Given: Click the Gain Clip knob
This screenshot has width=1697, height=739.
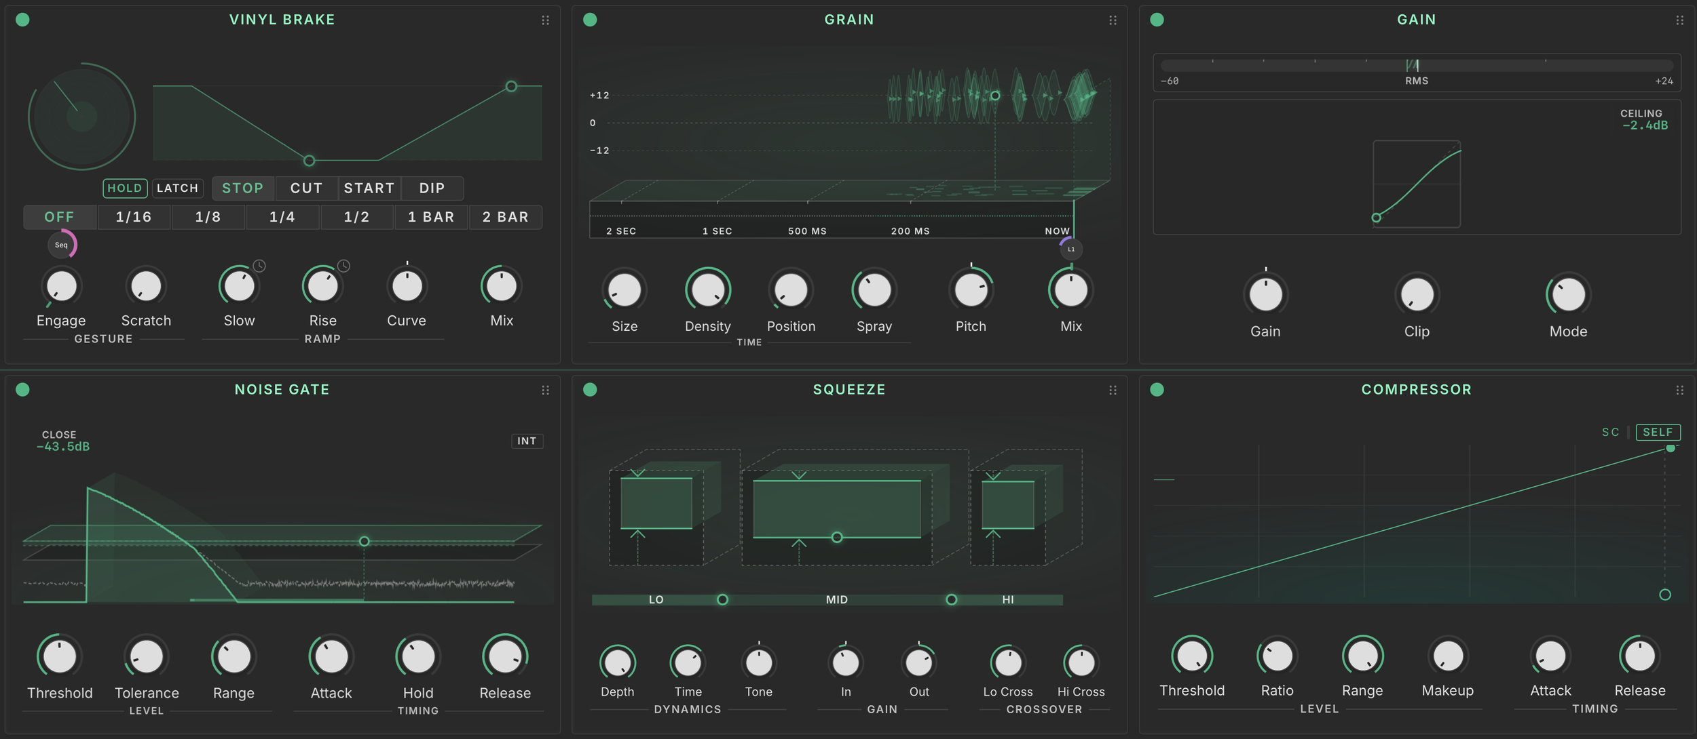Looking at the screenshot, I should 1417,294.
